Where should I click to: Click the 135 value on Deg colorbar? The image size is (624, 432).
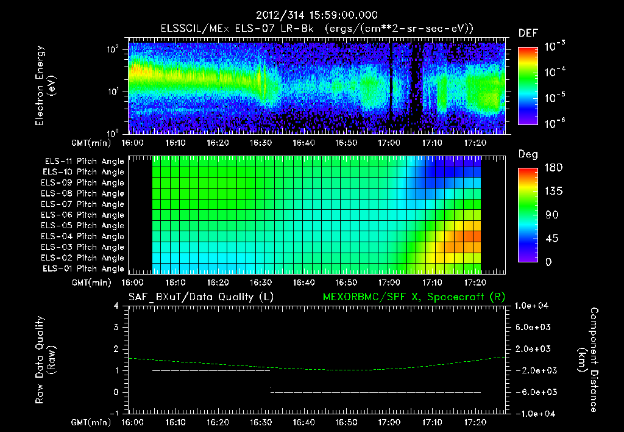[x=553, y=192]
